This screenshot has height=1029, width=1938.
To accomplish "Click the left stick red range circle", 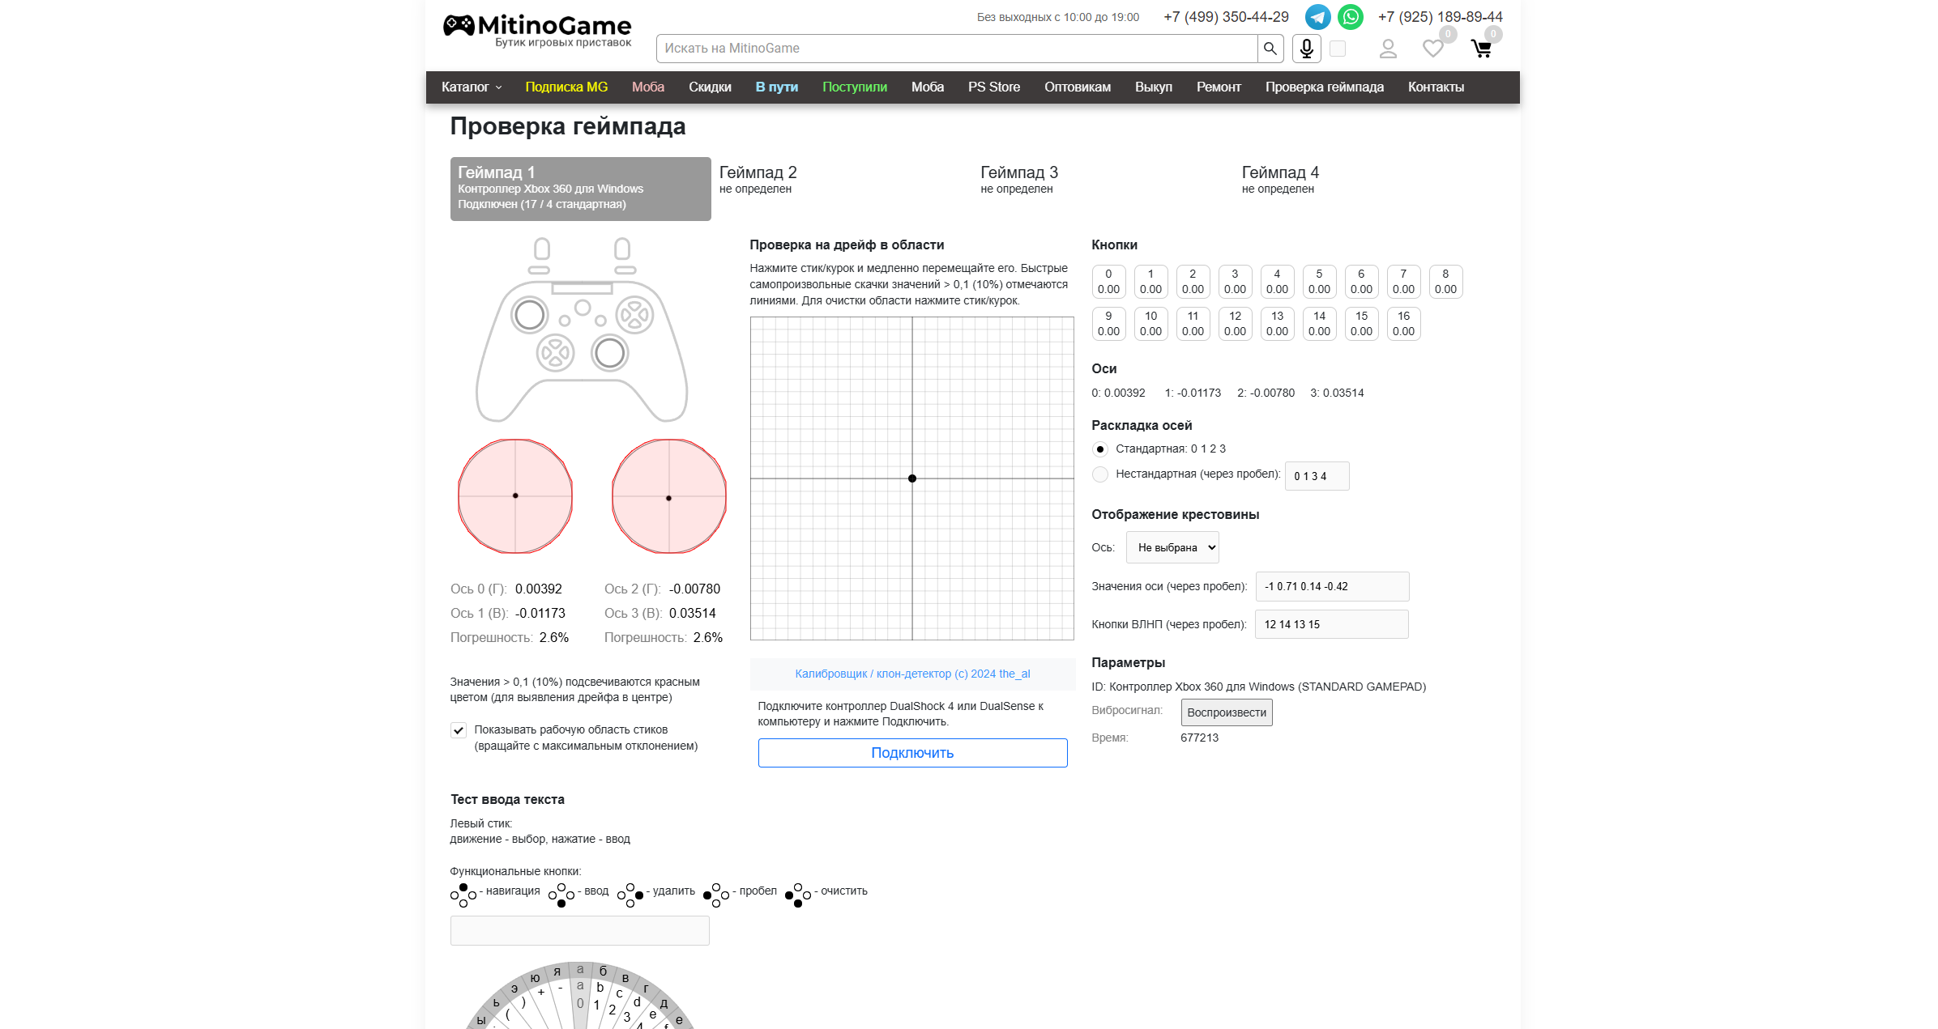I will pos(515,496).
